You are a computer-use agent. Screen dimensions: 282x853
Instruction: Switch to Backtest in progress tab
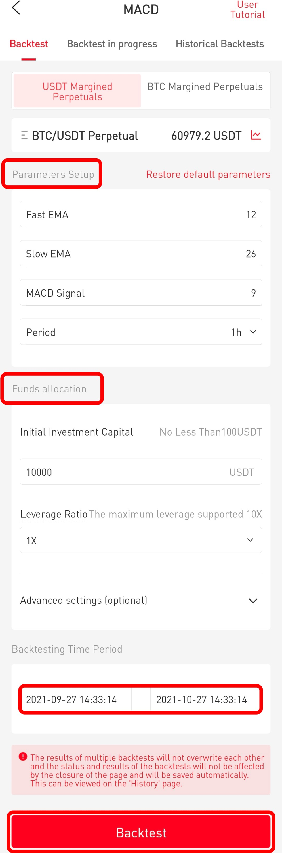click(x=111, y=44)
